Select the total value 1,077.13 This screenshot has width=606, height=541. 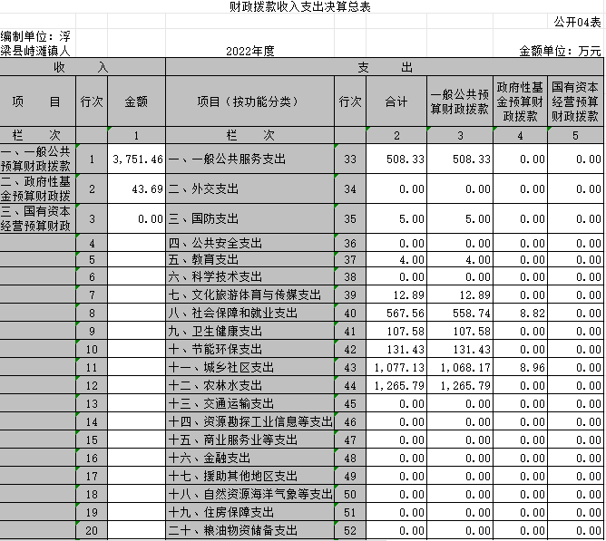coord(396,367)
